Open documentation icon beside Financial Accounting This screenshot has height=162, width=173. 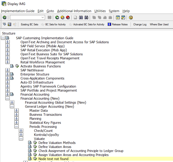pos(12,94)
